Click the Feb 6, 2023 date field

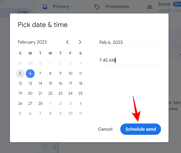(129, 42)
